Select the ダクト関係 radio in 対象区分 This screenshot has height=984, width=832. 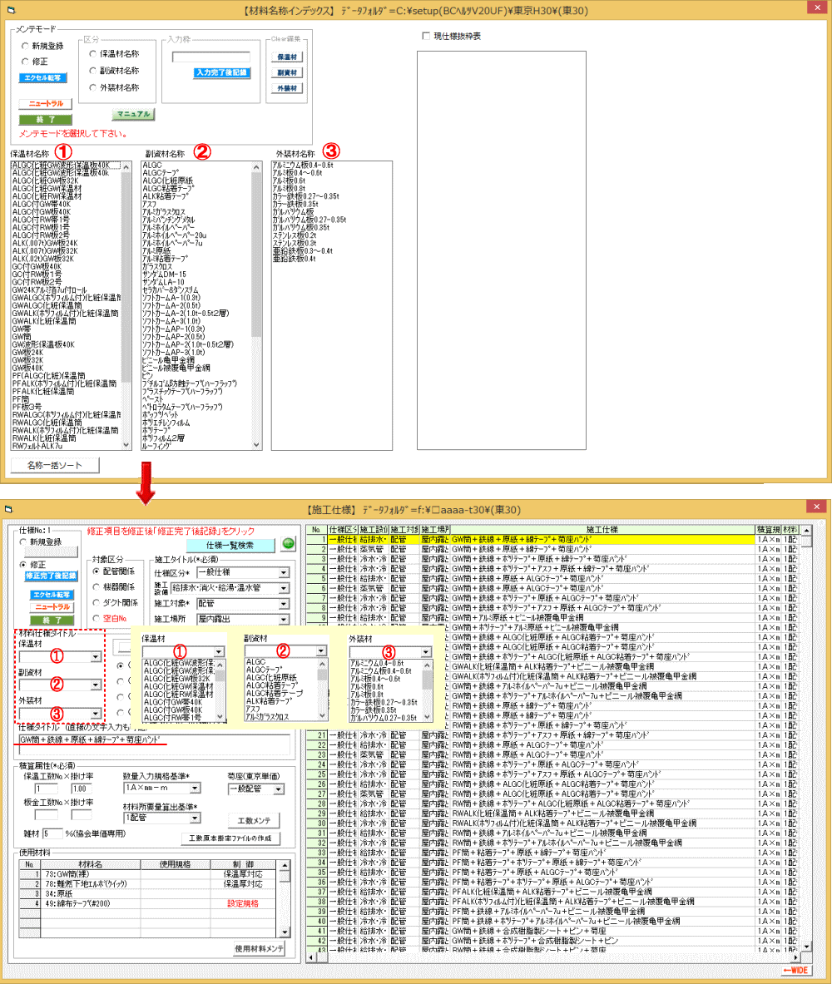point(115,603)
